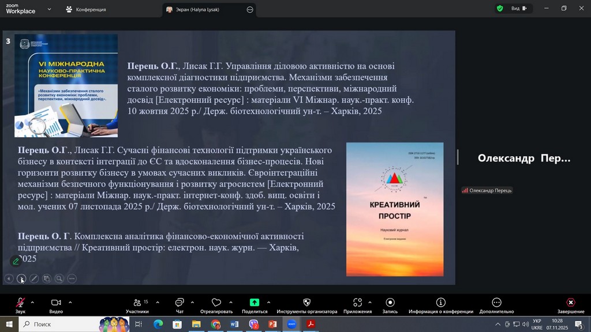
Task: Click the green annotation pencil button
Action: tap(16, 261)
